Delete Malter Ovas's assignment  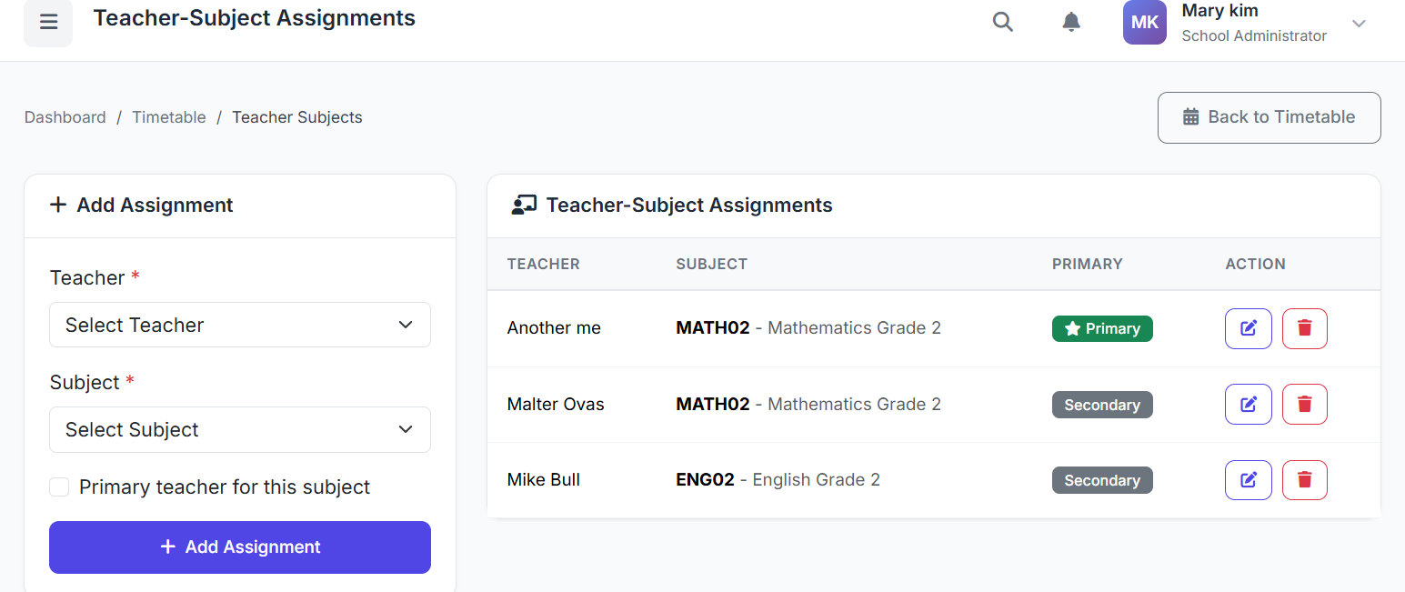[x=1304, y=405]
